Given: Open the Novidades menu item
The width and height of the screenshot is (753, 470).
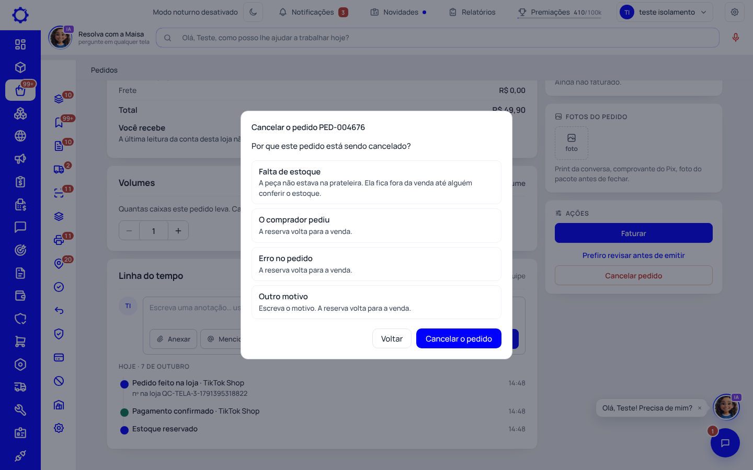Looking at the screenshot, I should tap(398, 12).
